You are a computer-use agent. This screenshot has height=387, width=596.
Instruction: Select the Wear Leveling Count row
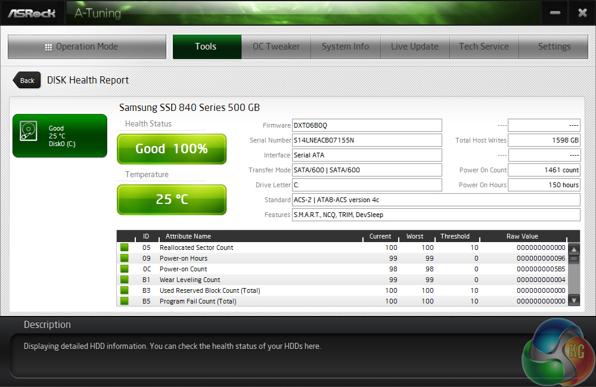[343, 280]
